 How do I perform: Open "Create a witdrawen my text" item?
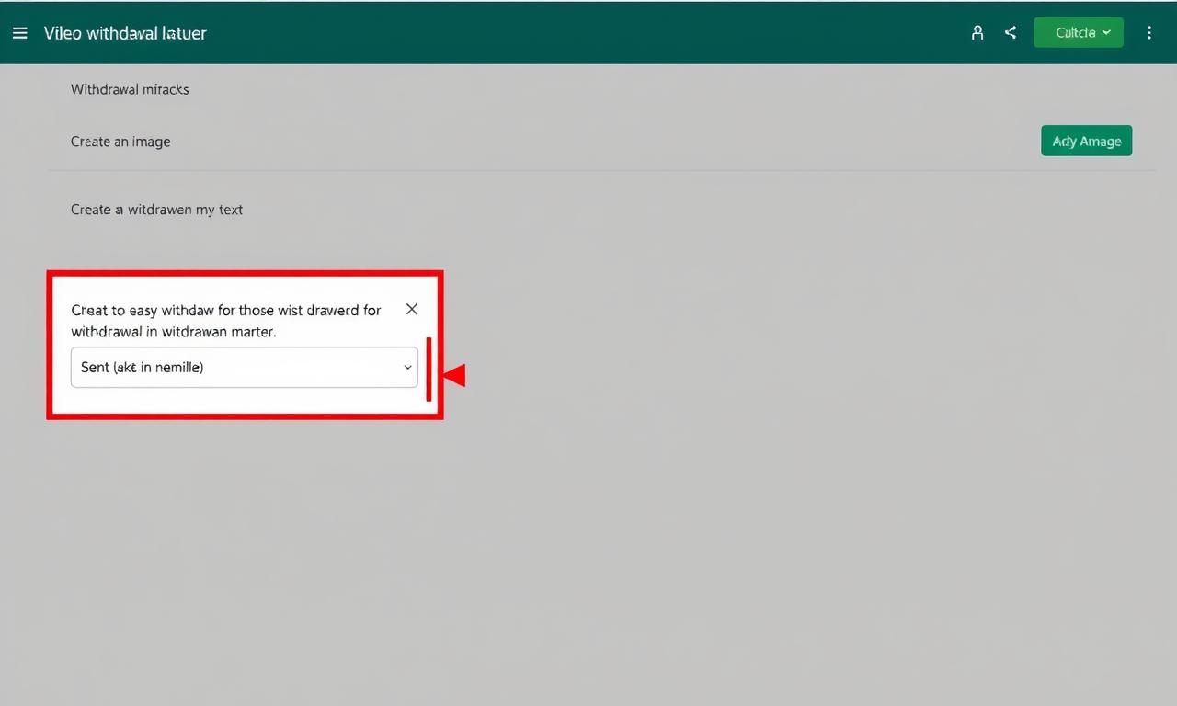pos(156,210)
